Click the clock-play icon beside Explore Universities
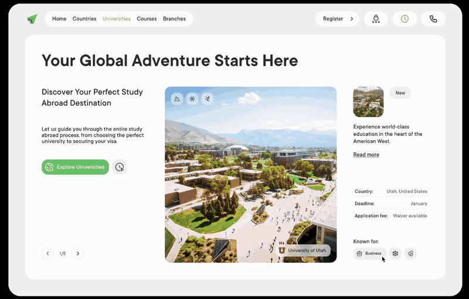This screenshot has width=469, height=299. click(x=120, y=167)
